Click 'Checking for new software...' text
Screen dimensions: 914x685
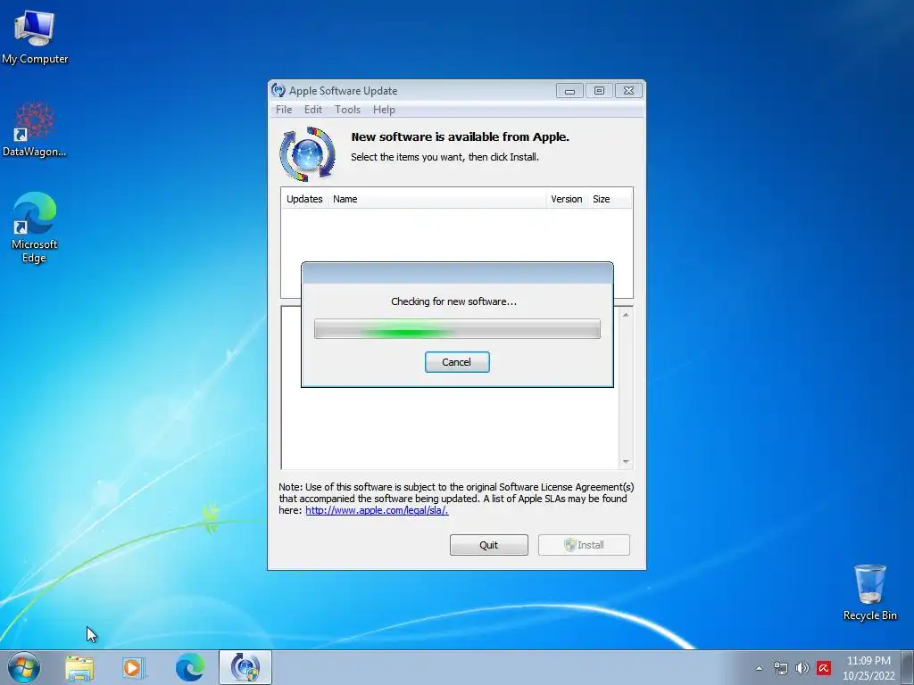[453, 301]
